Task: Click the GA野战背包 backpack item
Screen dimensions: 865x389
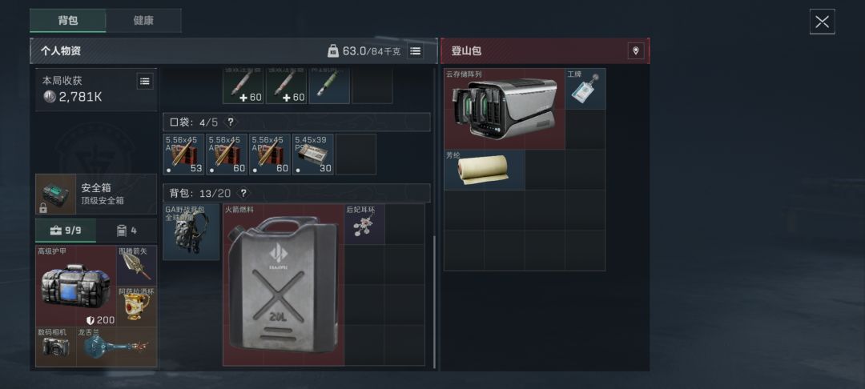Action: click(x=191, y=232)
